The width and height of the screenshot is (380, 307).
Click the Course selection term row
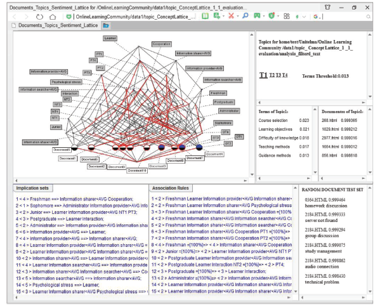point(284,121)
